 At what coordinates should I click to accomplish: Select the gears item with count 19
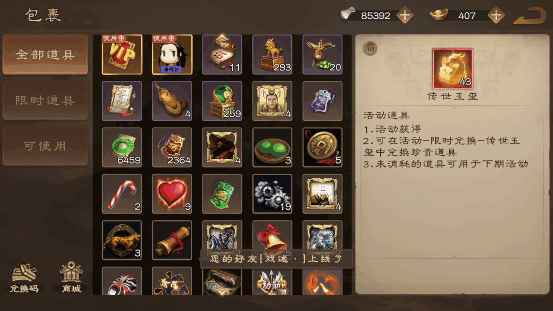[272, 194]
